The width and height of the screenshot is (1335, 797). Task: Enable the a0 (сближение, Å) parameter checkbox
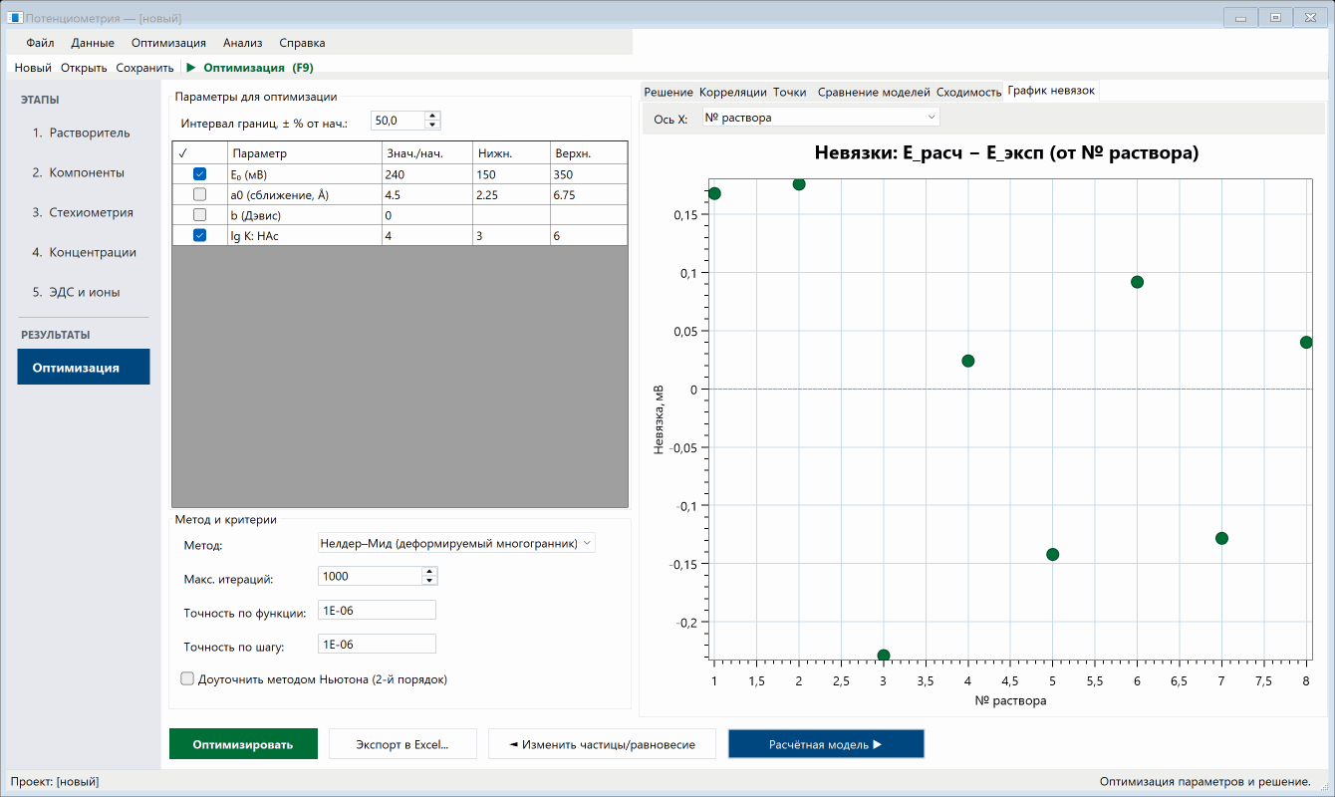coord(199,194)
